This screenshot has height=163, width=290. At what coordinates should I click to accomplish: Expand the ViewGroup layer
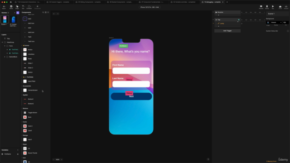point(2,42)
